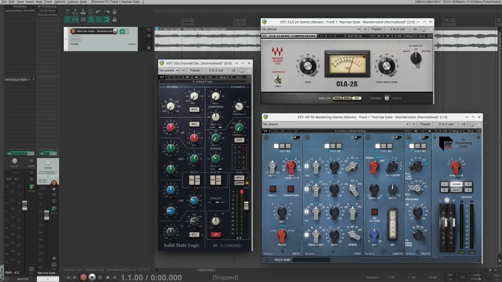Click track 1 volume fader in mixer
This screenshot has width=502, height=282.
click(x=47, y=215)
